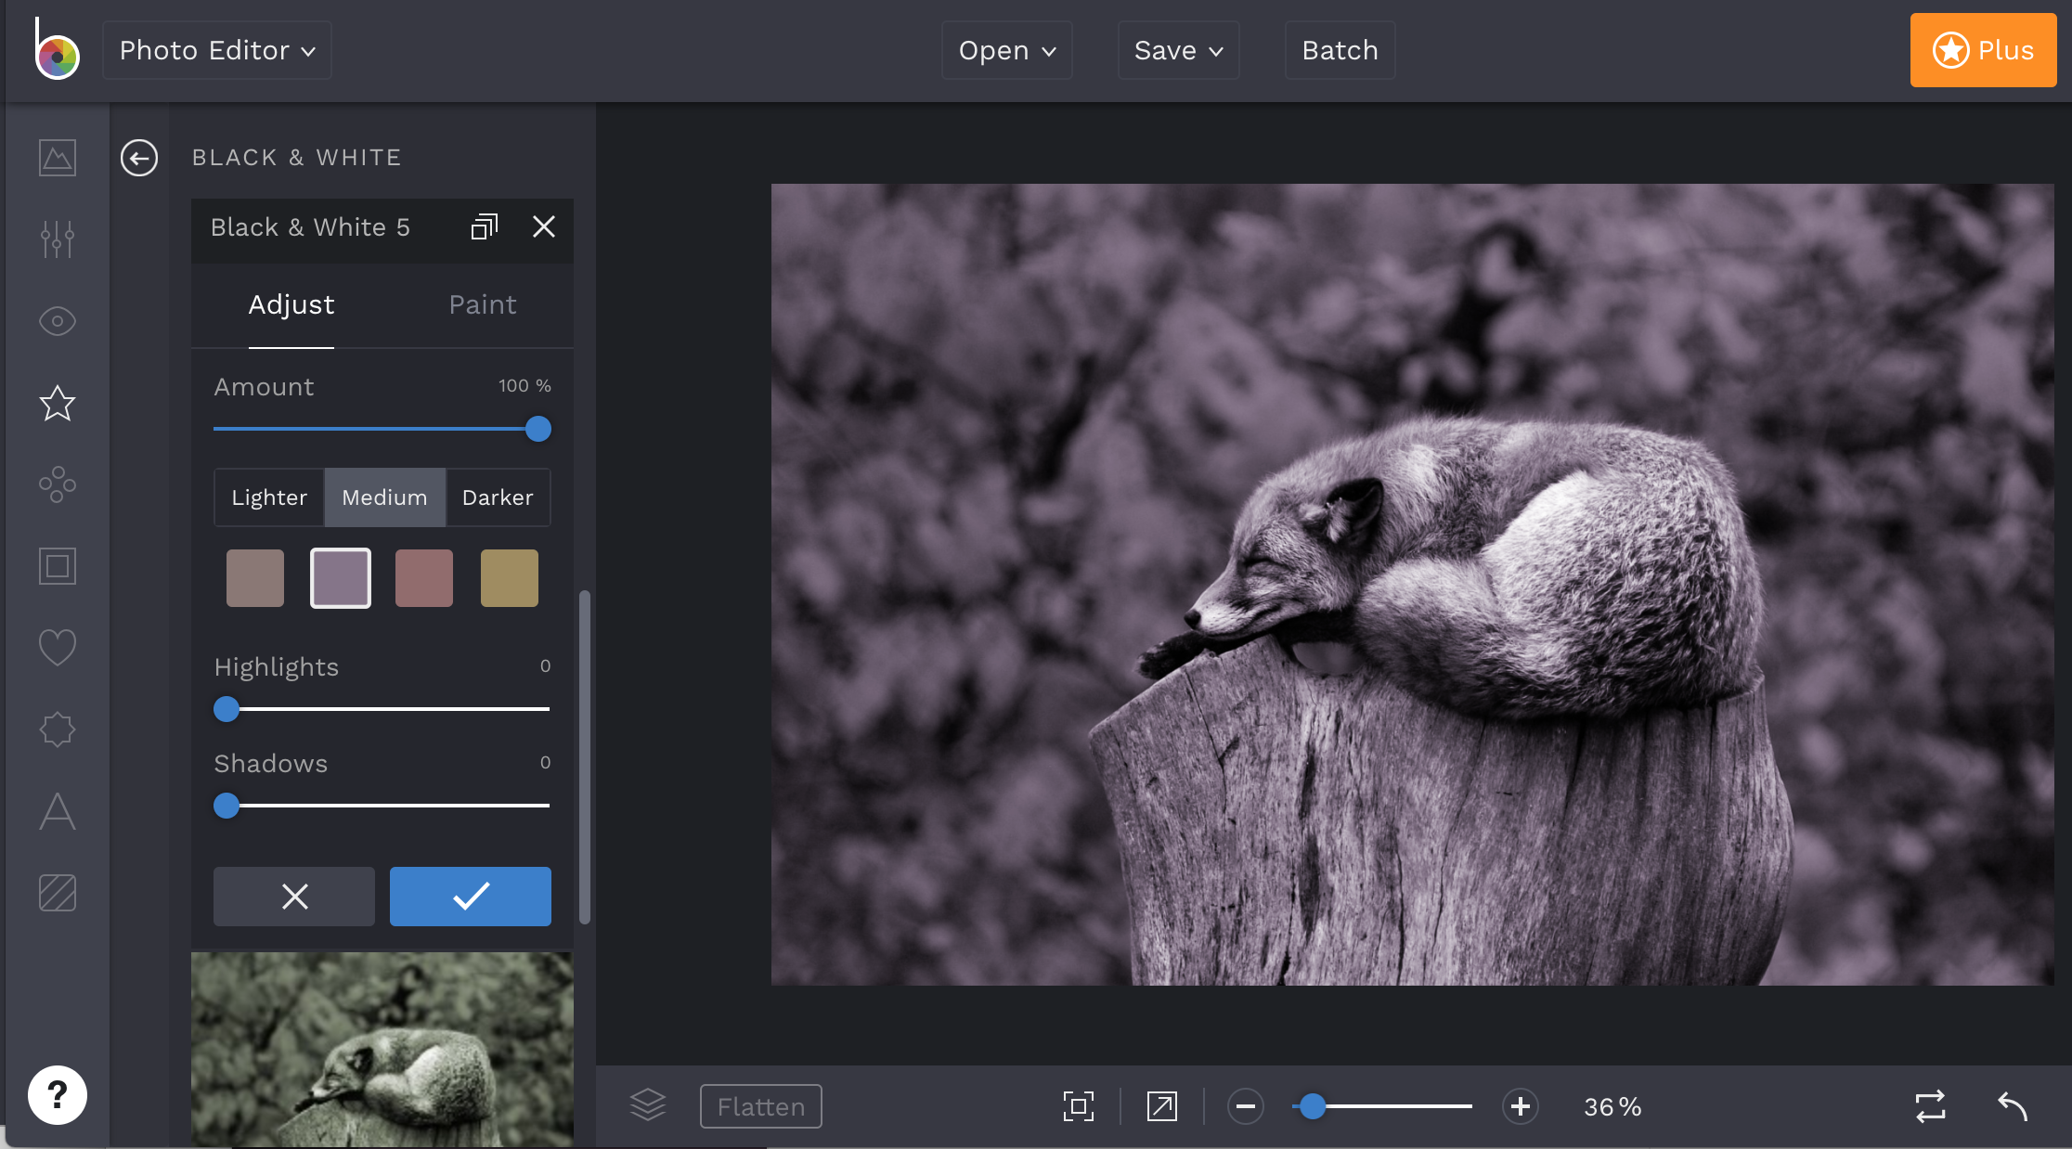Choose the dusty rose color swatch
The image size is (2072, 1149).
tap(424, 578)
